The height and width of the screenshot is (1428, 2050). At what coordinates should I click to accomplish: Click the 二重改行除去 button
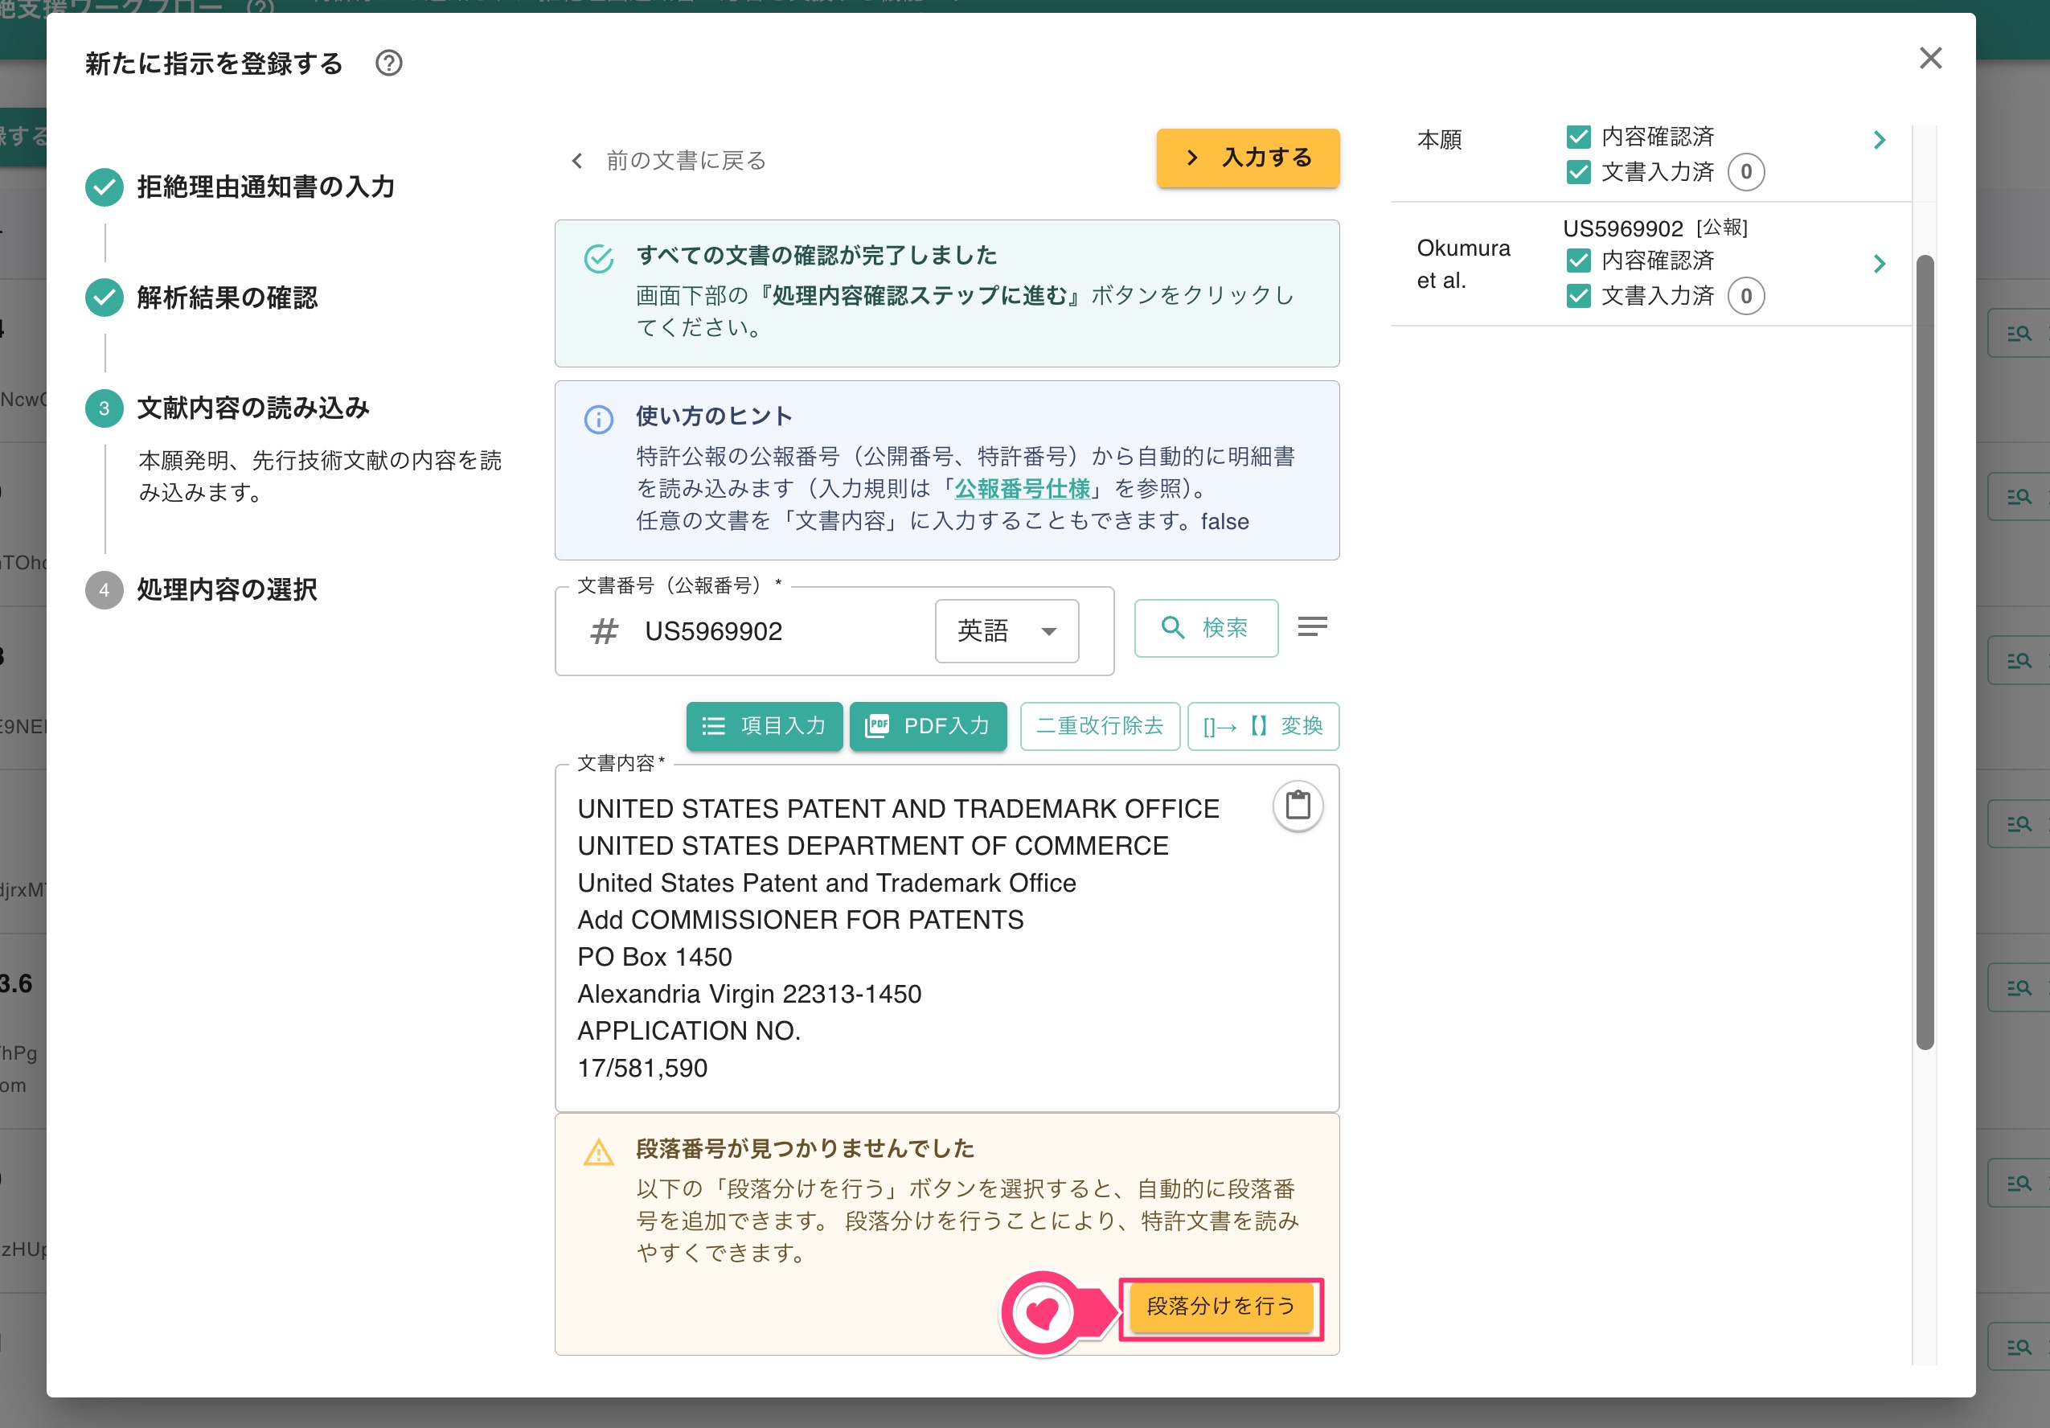coord(1099,726)
